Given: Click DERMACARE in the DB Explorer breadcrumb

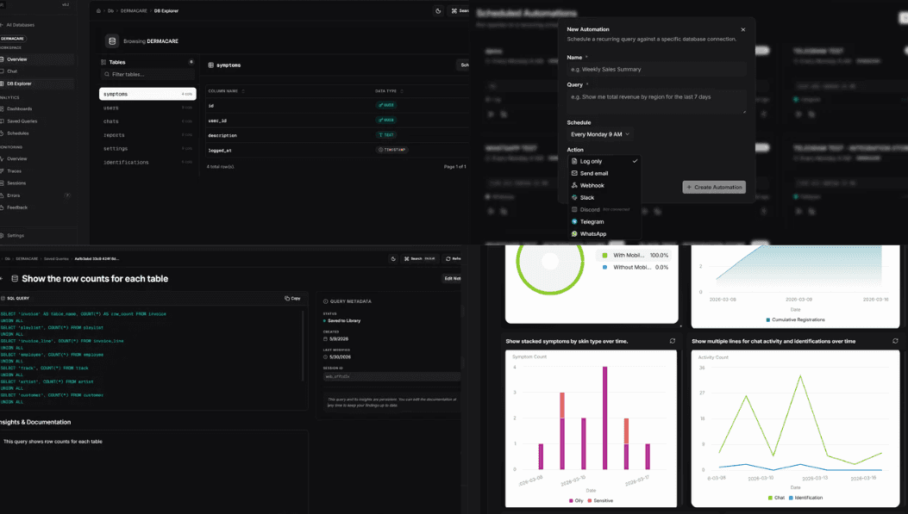Looking at the screenshot, I should [x=134, y=11].
